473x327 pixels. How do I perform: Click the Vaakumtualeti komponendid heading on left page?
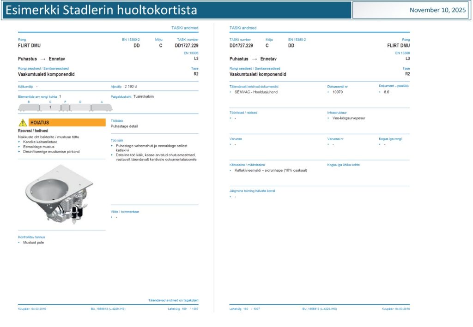(x=46, y=74)
